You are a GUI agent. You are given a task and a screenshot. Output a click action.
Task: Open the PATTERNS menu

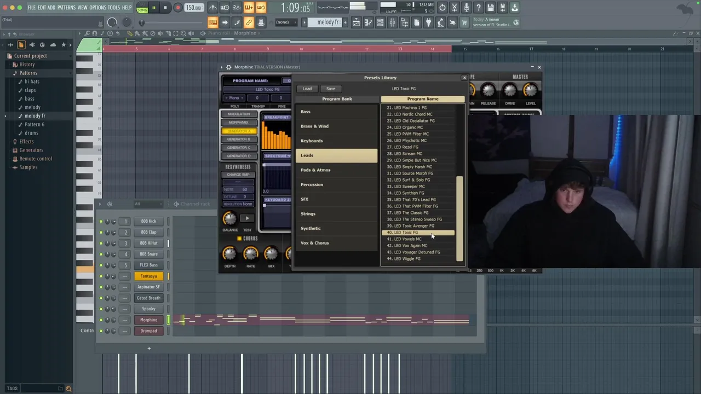tap(66, 8)
